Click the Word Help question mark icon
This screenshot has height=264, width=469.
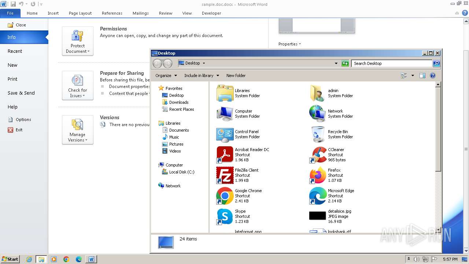tap(465, 13)
